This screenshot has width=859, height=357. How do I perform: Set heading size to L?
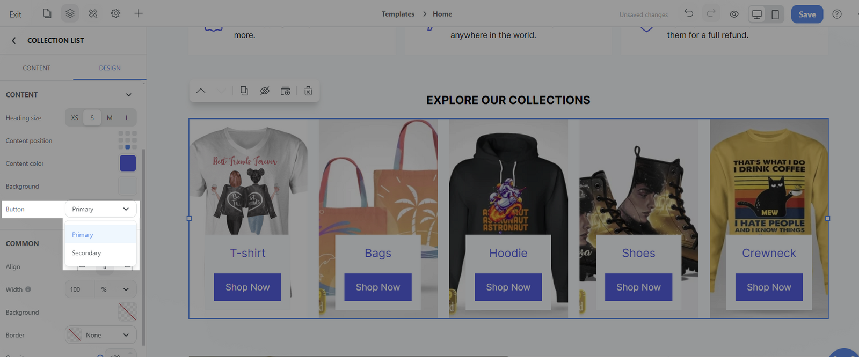tap(127, 118)
